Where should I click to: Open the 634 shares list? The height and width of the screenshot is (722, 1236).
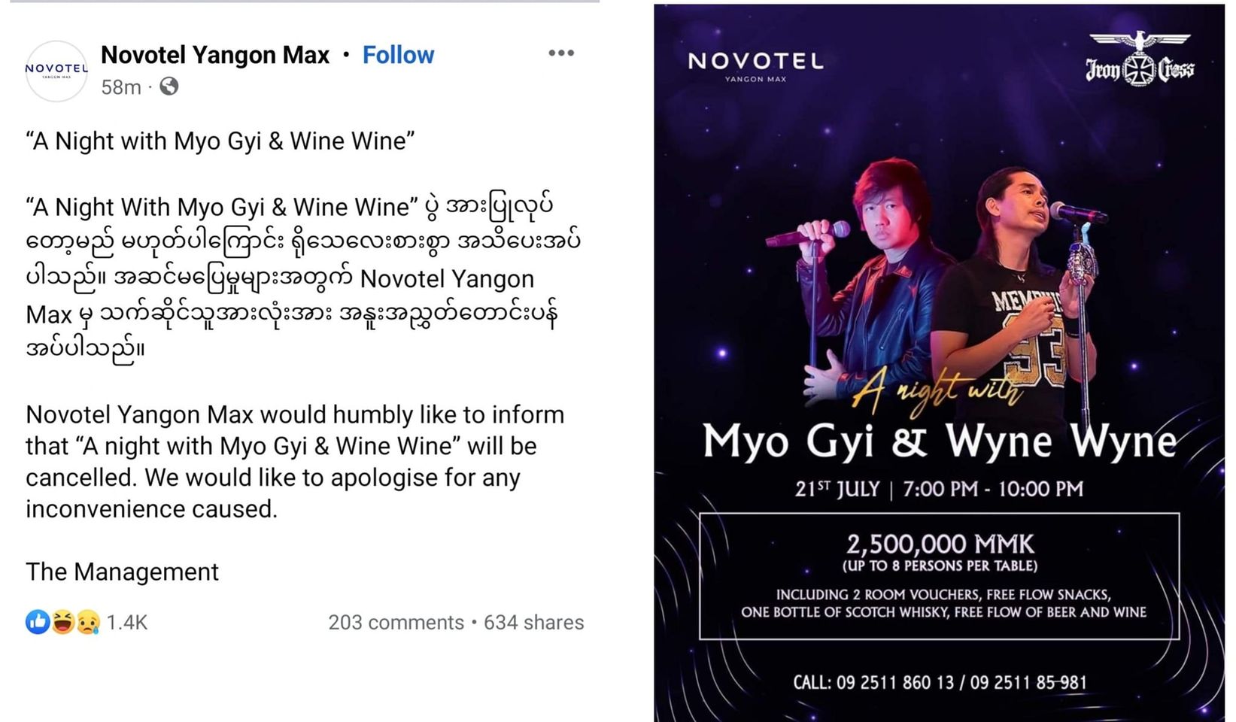(533, 623)
